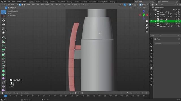Screen dimensions: 181x101
Task: Click the current frame marker in timeline
Action: coord(5,96)
